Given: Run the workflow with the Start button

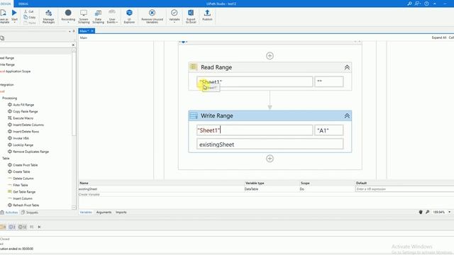Looking at the screenshot, I should pyautogui.click(x=14, y=16).
